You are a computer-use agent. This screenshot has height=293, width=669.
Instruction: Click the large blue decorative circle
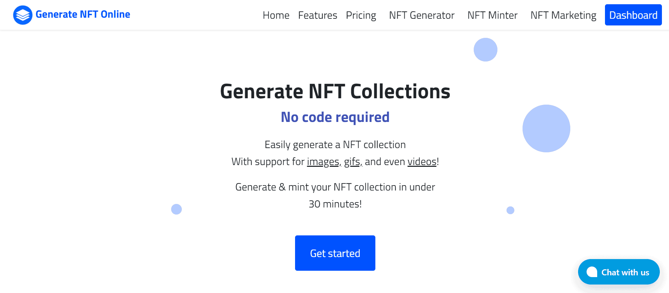point(546,128)
